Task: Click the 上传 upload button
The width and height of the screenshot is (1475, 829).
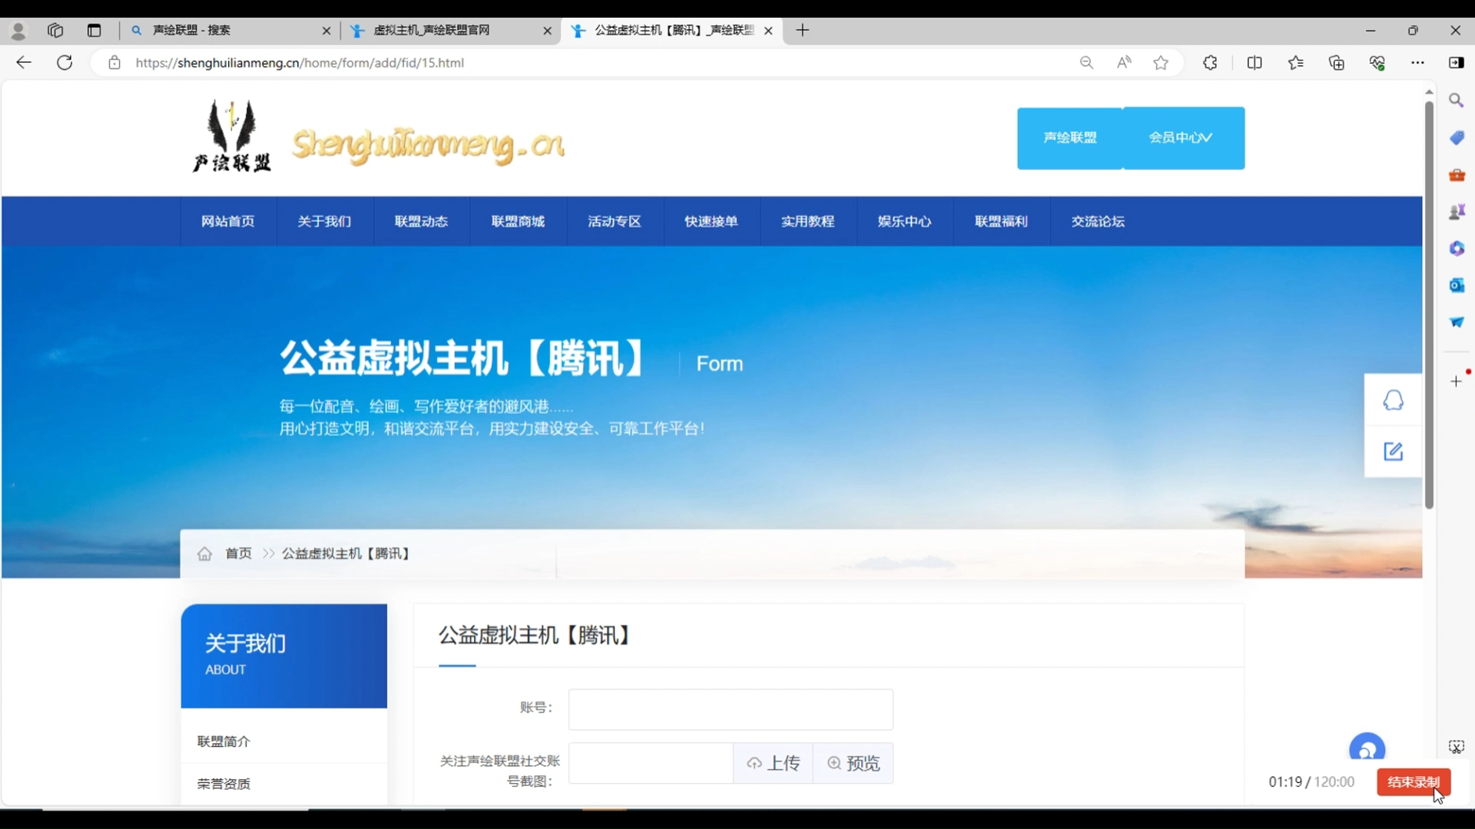Action: point(774,763)
